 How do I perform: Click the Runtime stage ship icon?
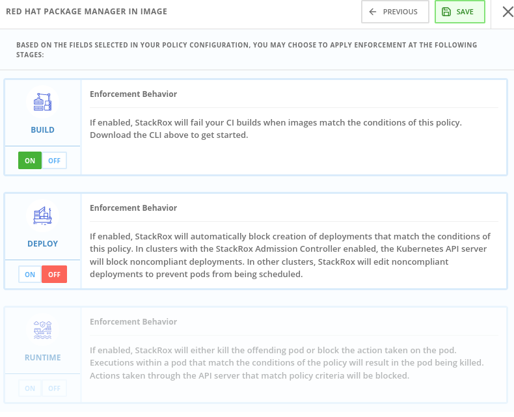[x=42, y=330]
